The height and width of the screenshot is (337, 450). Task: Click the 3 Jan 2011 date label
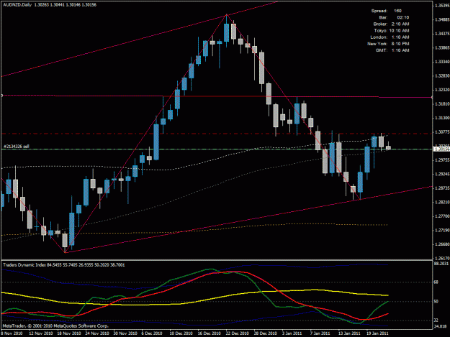coord(292,333)
